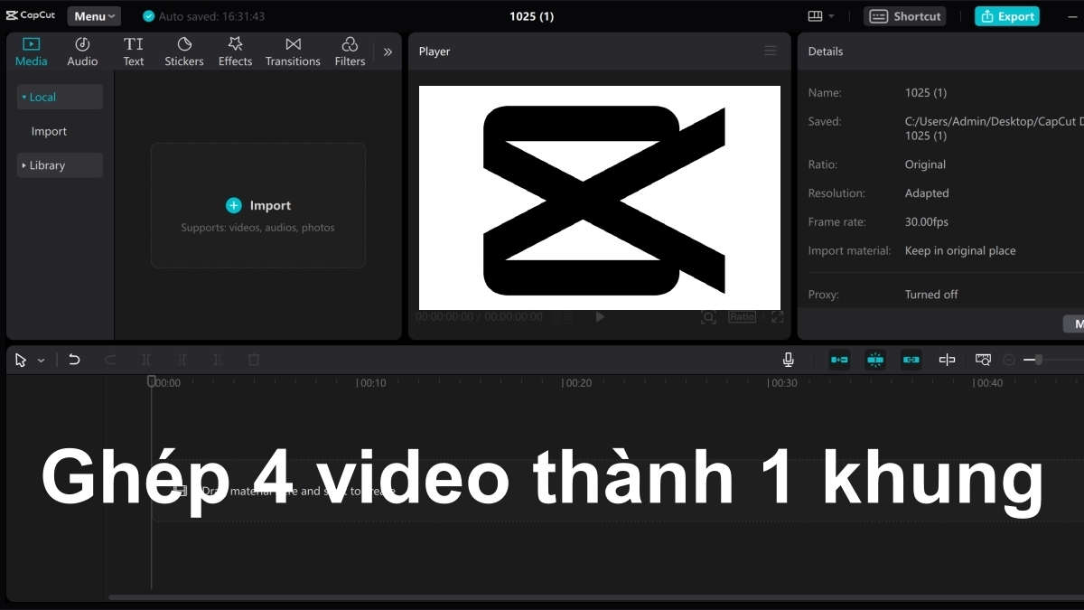Expand the selection tool dropdown above the timeline
The image size is (1084, 610).
click(41, 360)
